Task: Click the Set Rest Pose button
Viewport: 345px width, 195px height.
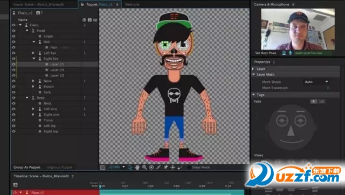Action: [266, 53]
